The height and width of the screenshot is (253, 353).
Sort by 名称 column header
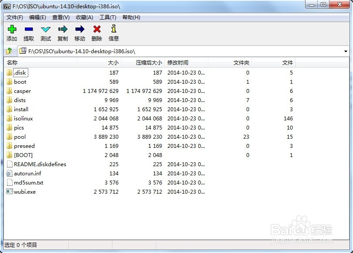click(41, 63)
